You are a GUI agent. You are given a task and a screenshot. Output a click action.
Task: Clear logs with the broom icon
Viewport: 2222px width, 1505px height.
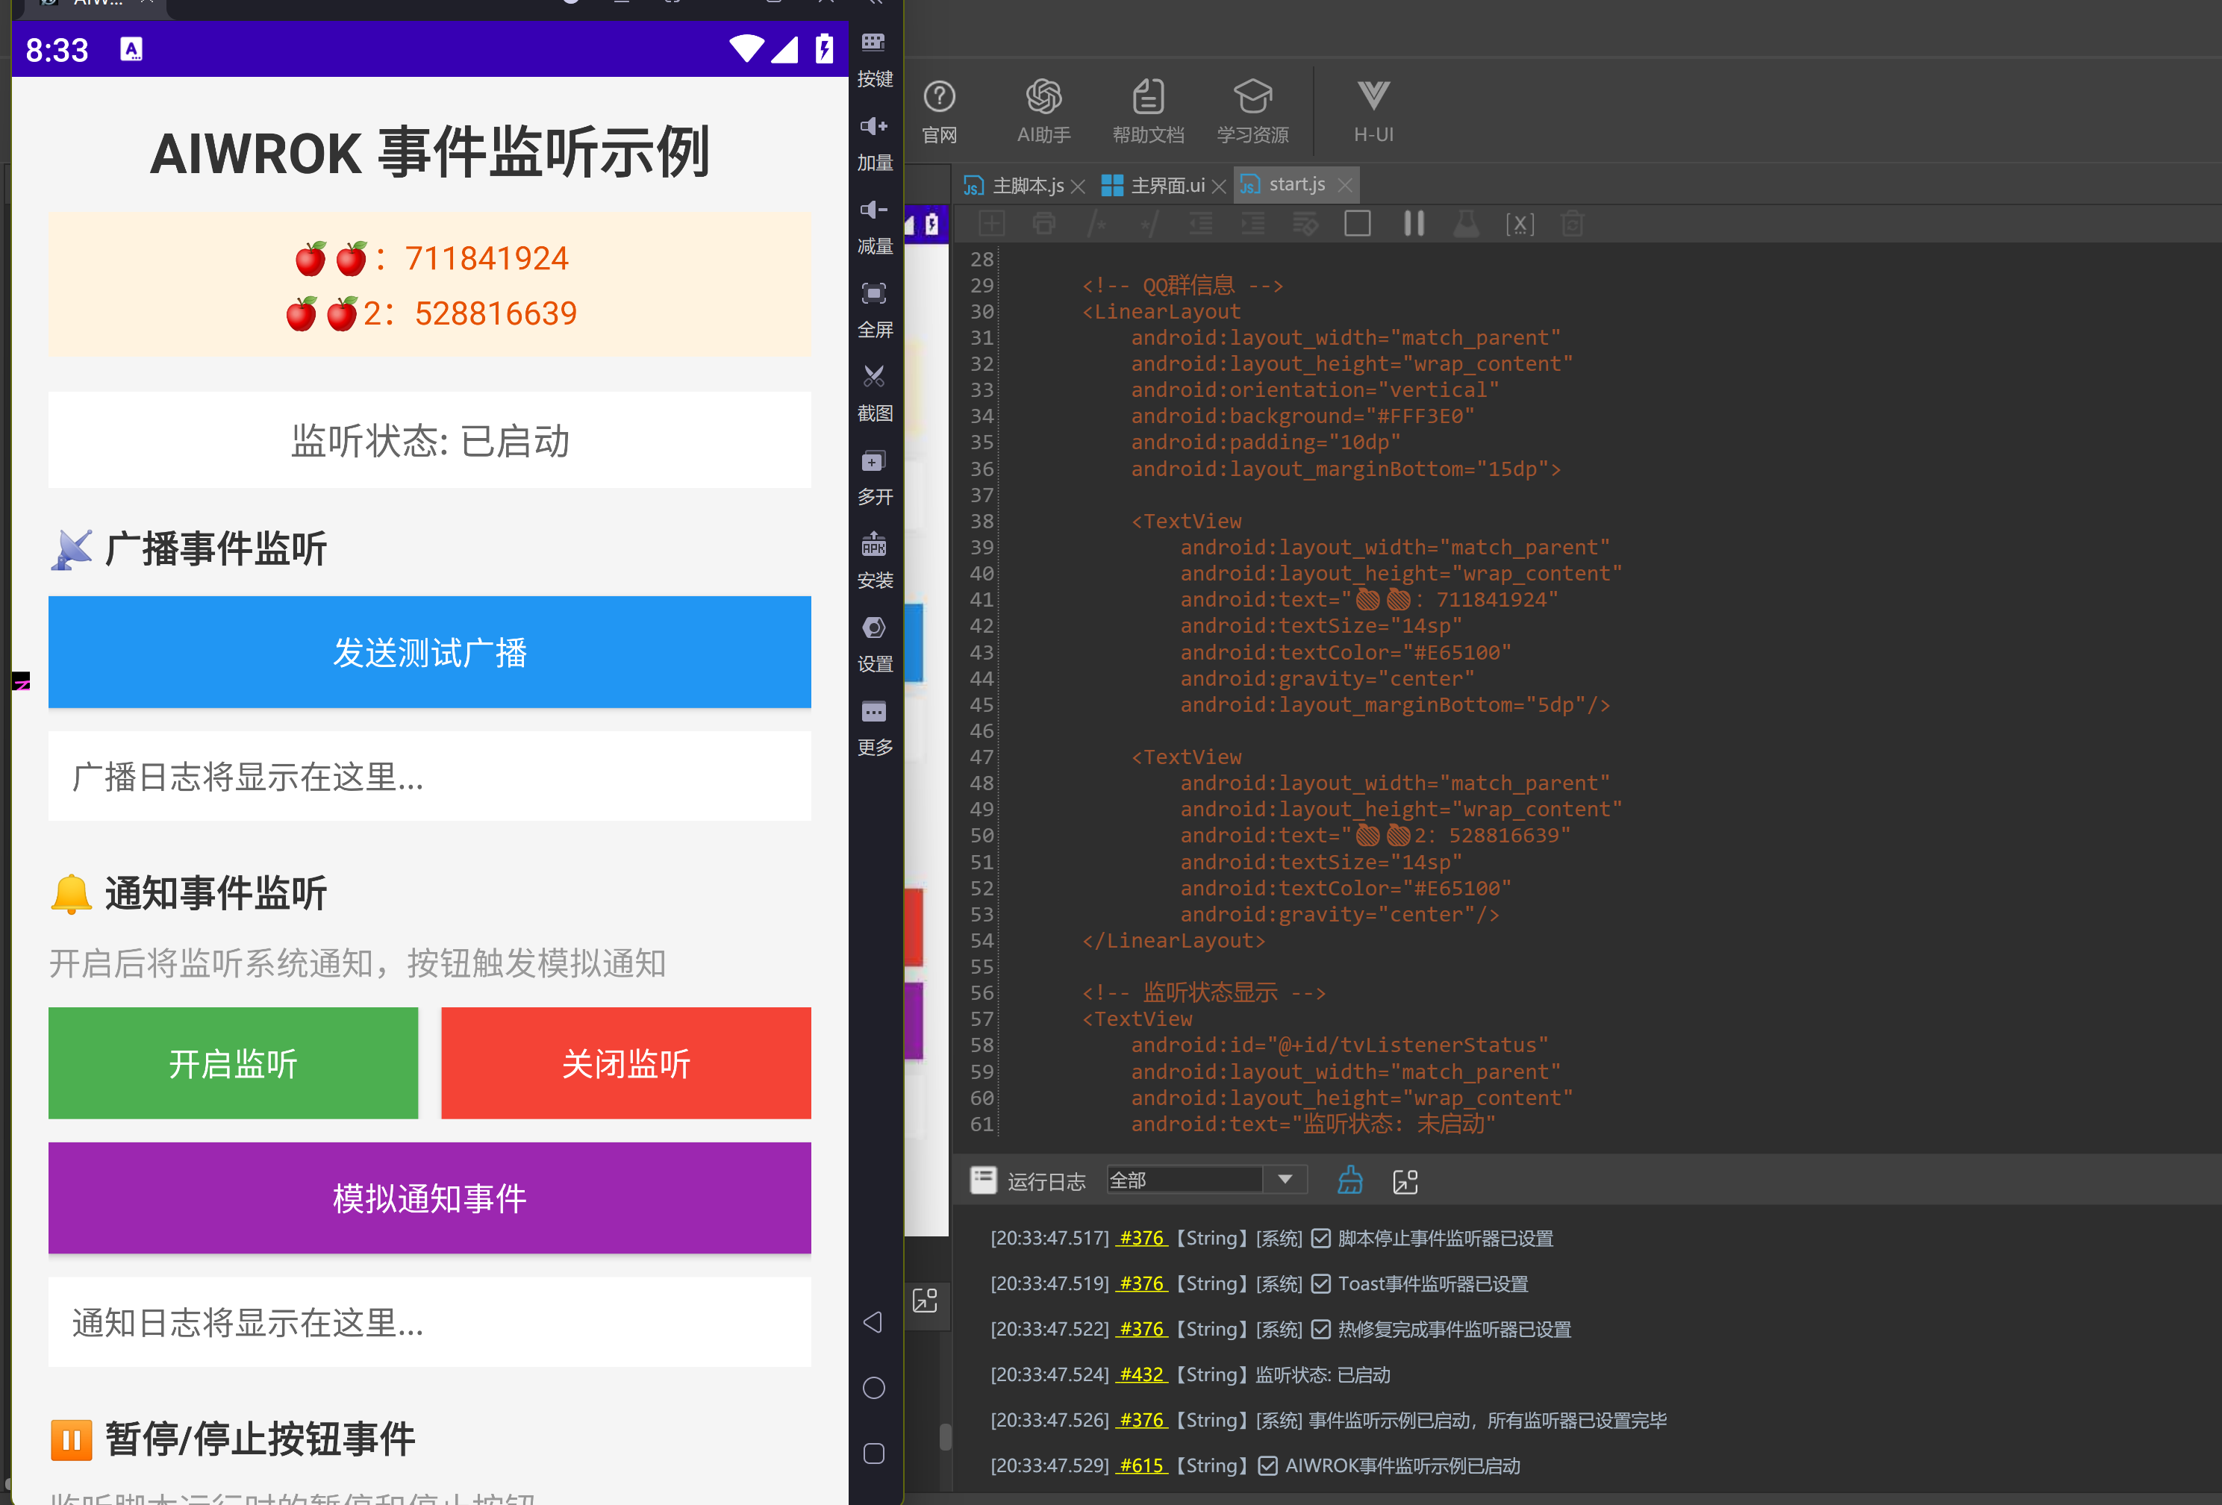pyautogui.click(x=1350, y=1181)
